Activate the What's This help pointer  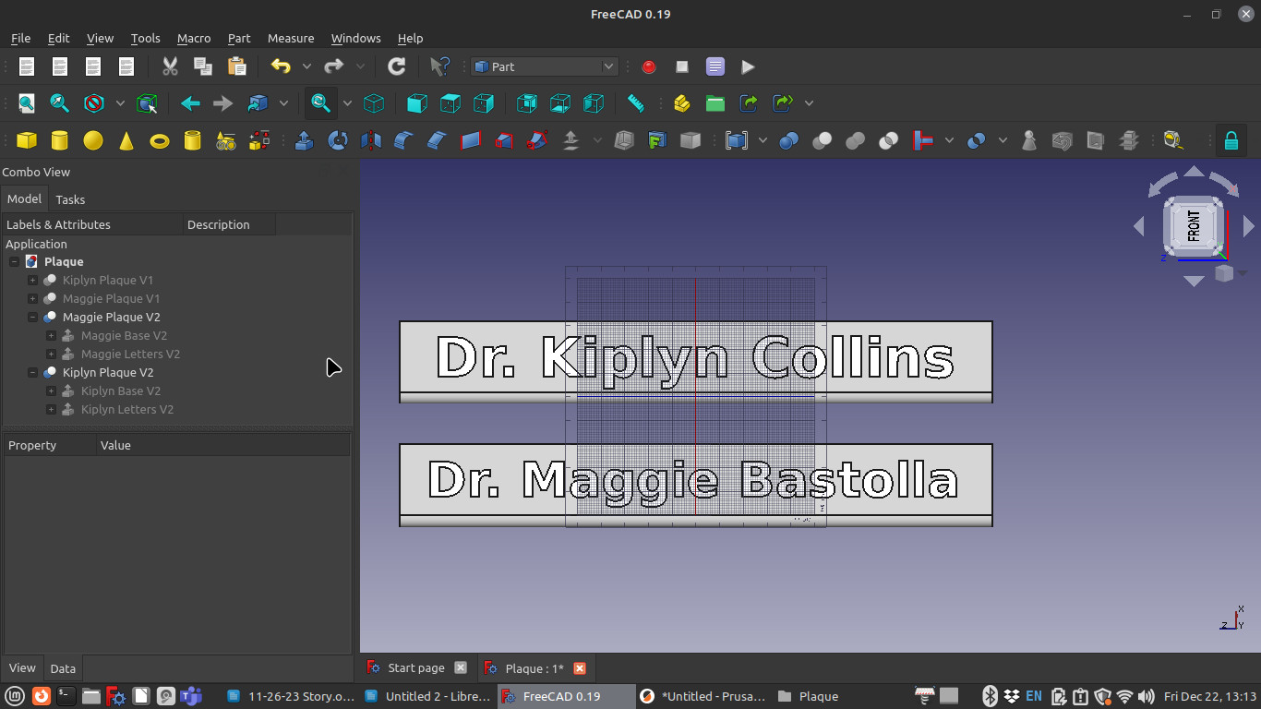click(440, 66)
